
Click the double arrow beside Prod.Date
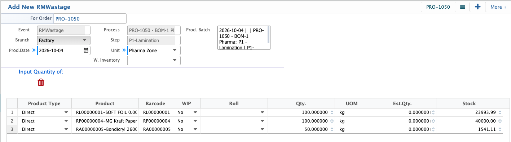[x=34, y=50]
